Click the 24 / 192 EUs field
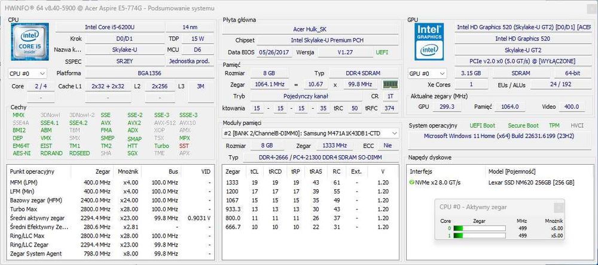 pos(561,85)
